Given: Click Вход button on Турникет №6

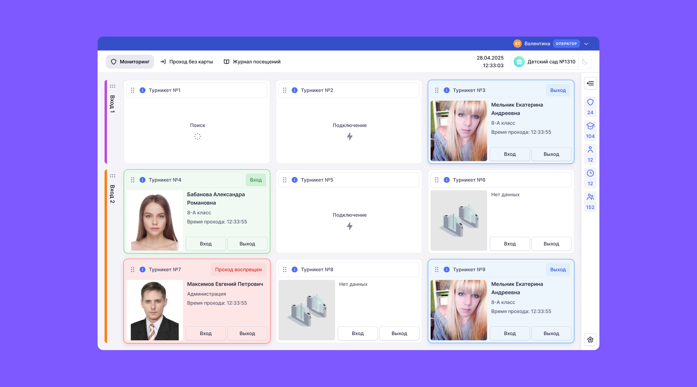Looking at the screenshot, I should [510, 244].
